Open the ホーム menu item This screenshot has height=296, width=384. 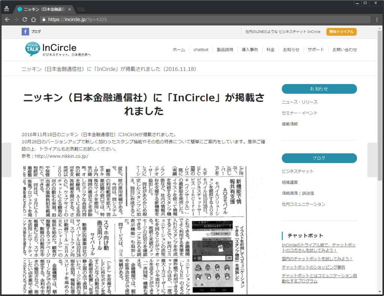coord(179,50)
